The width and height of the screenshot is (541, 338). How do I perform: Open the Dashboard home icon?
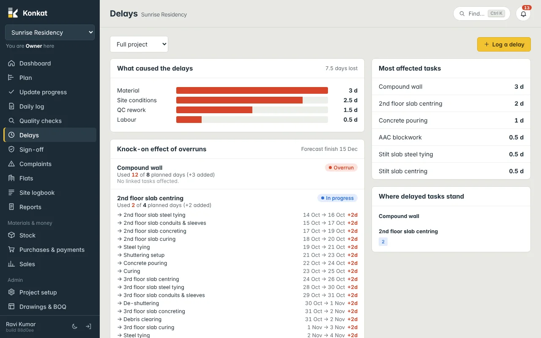click(x=11, y=63)
